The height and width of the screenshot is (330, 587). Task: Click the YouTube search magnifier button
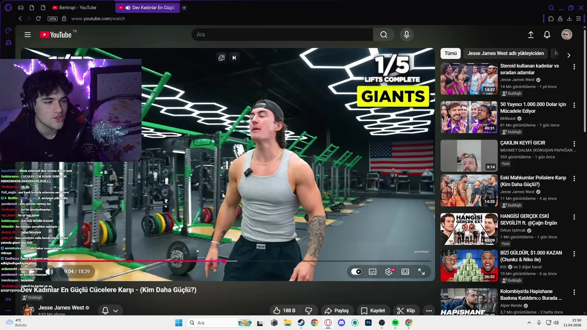(x=384, y=35)
